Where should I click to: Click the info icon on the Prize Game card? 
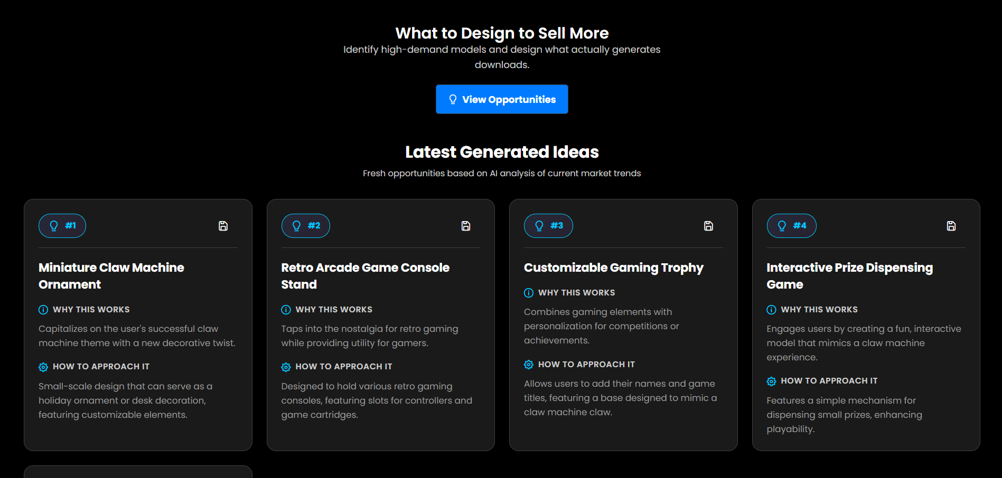point(771,310)
